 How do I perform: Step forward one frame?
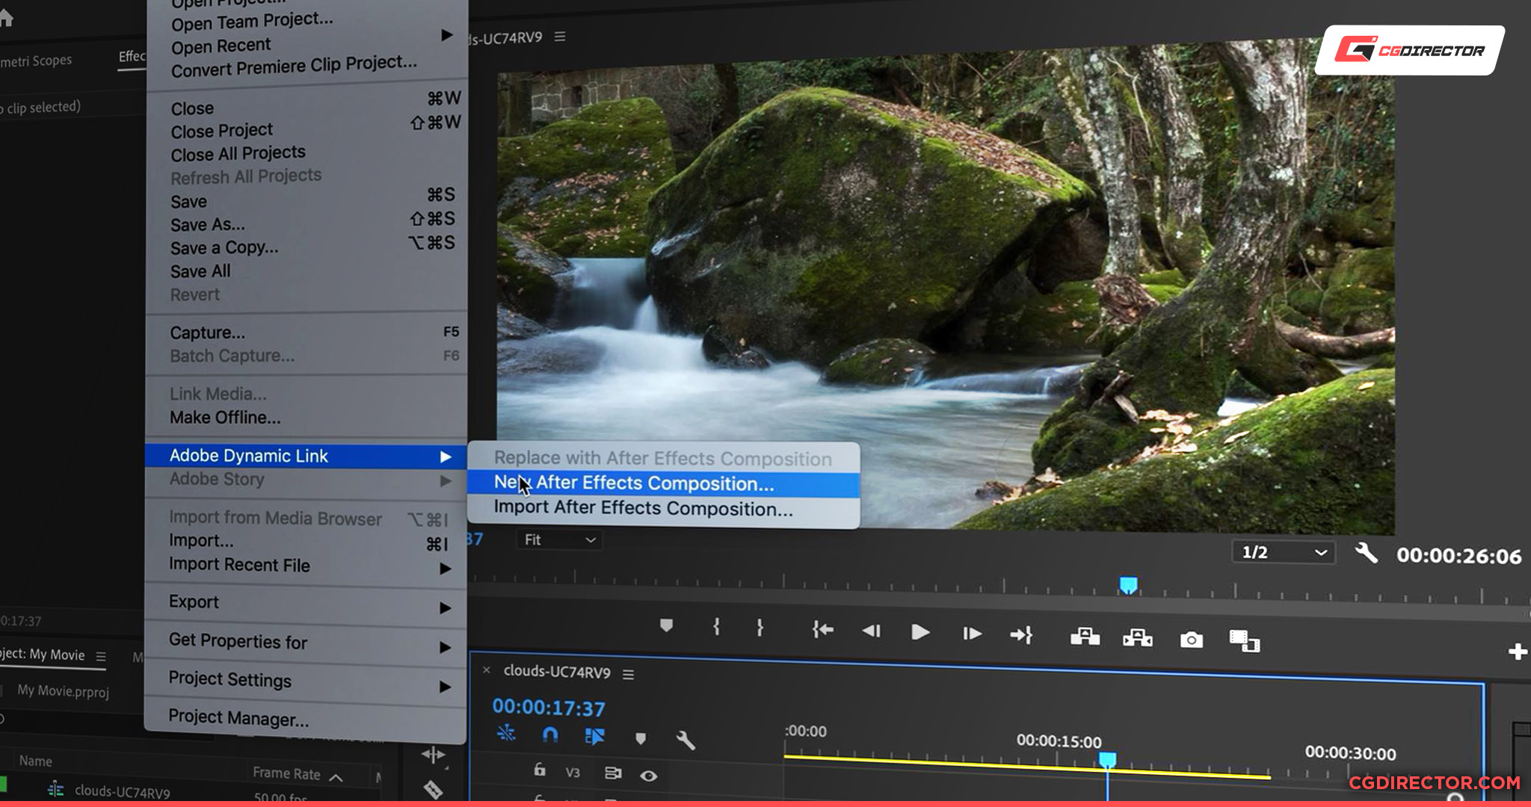click(972, 634)
